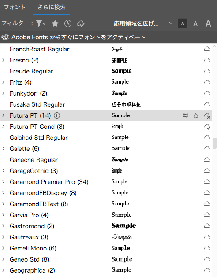Click the scroll up arrow of font list
The height and width of the screenshot is (277, 217).
[214, 46]
